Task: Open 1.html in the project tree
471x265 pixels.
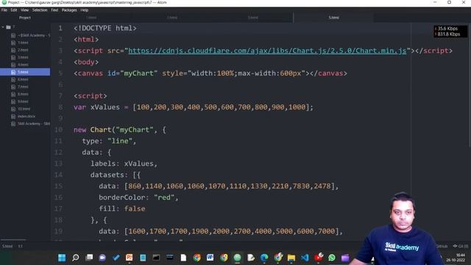Action: [23, 43]
